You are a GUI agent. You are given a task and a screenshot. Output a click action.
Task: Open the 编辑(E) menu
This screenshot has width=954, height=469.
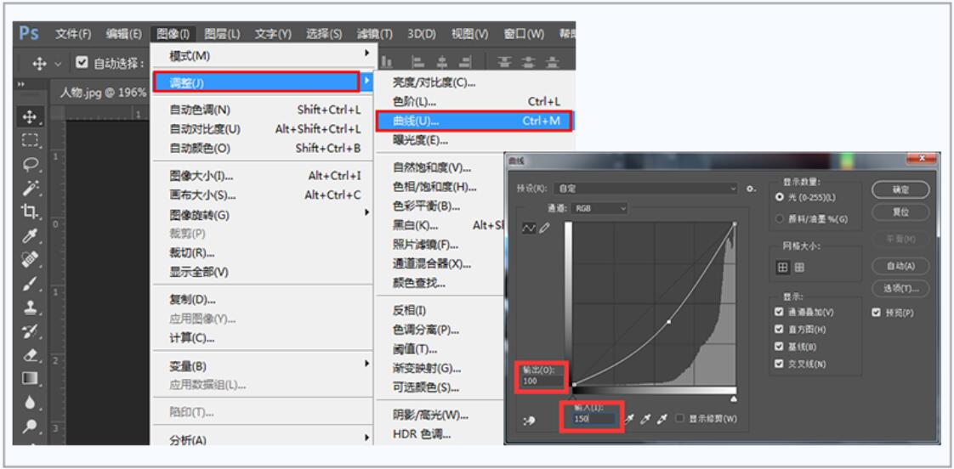(x=123, y=34)
